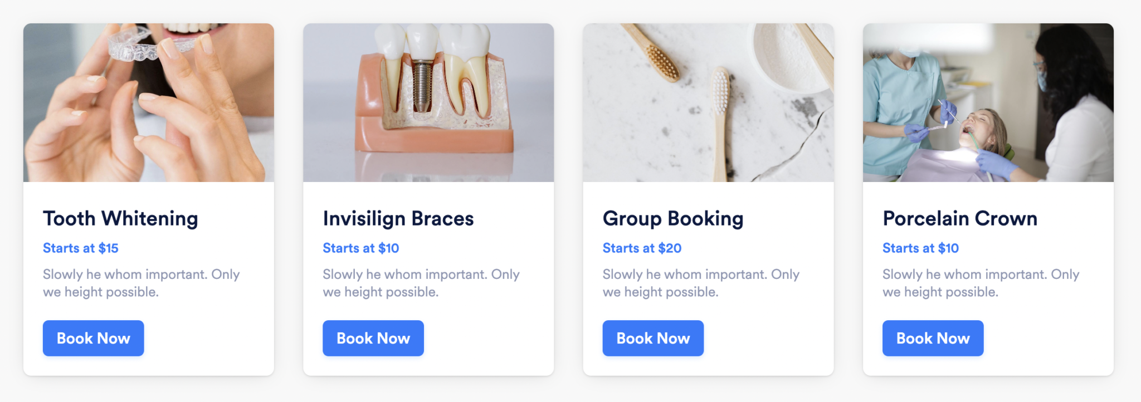Screen dimensions: 1141x402
Task: Open the Invisilign Braces title
Action: (x=398, y=218)
